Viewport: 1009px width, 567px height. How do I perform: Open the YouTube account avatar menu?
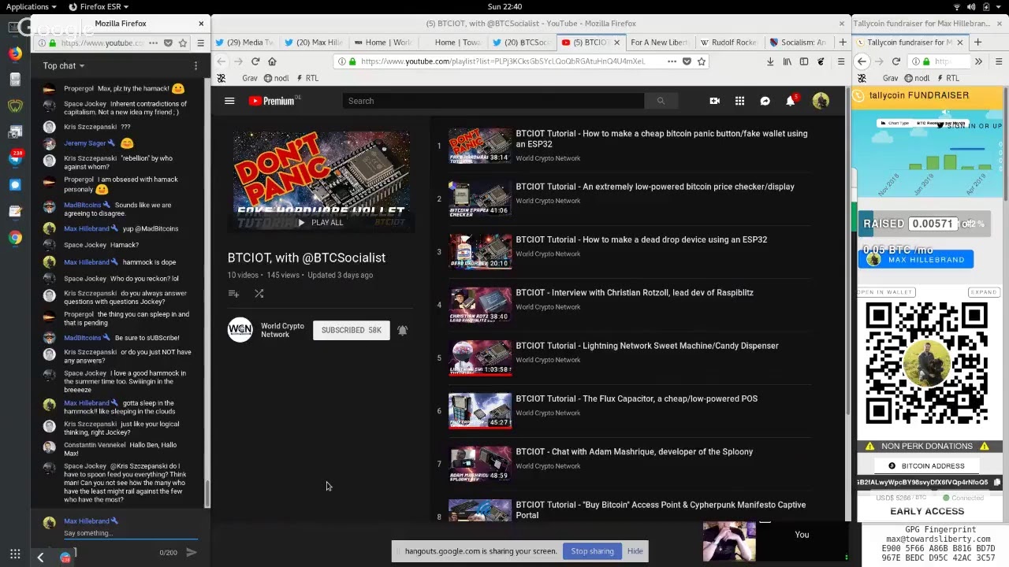(821, 101)
